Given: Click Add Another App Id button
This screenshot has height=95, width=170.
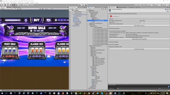Looking at the screenshot, I should click(x=139, y=26).
